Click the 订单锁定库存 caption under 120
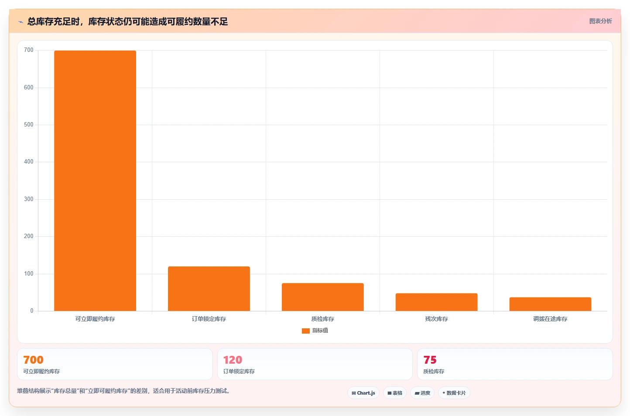 [x=239, y=372]
